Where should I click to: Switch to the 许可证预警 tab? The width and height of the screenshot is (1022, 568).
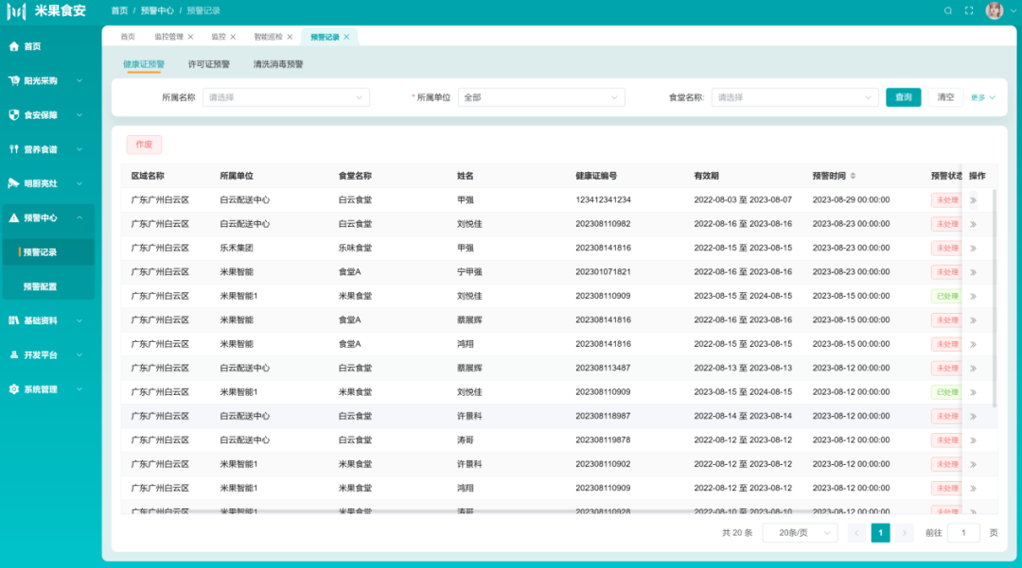pos(208,64)
